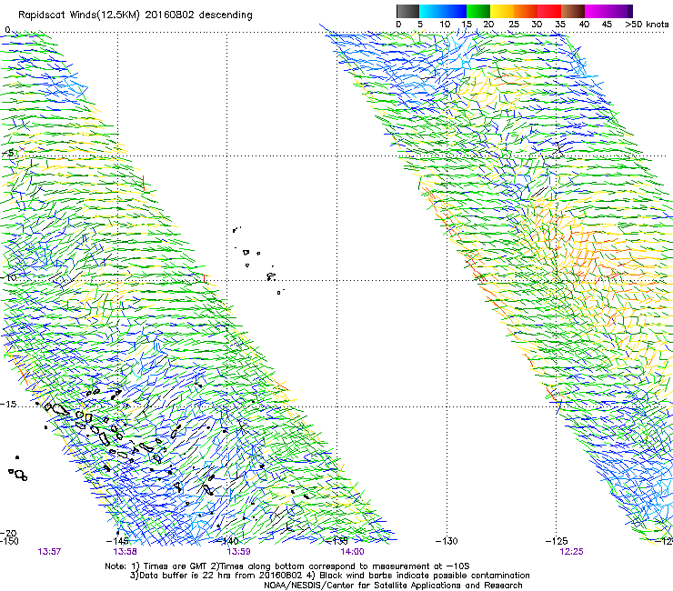Viewport: 673px width, 591px height.
Task: Click the '-150' longitude axis label
Action: tap(9, 541)
